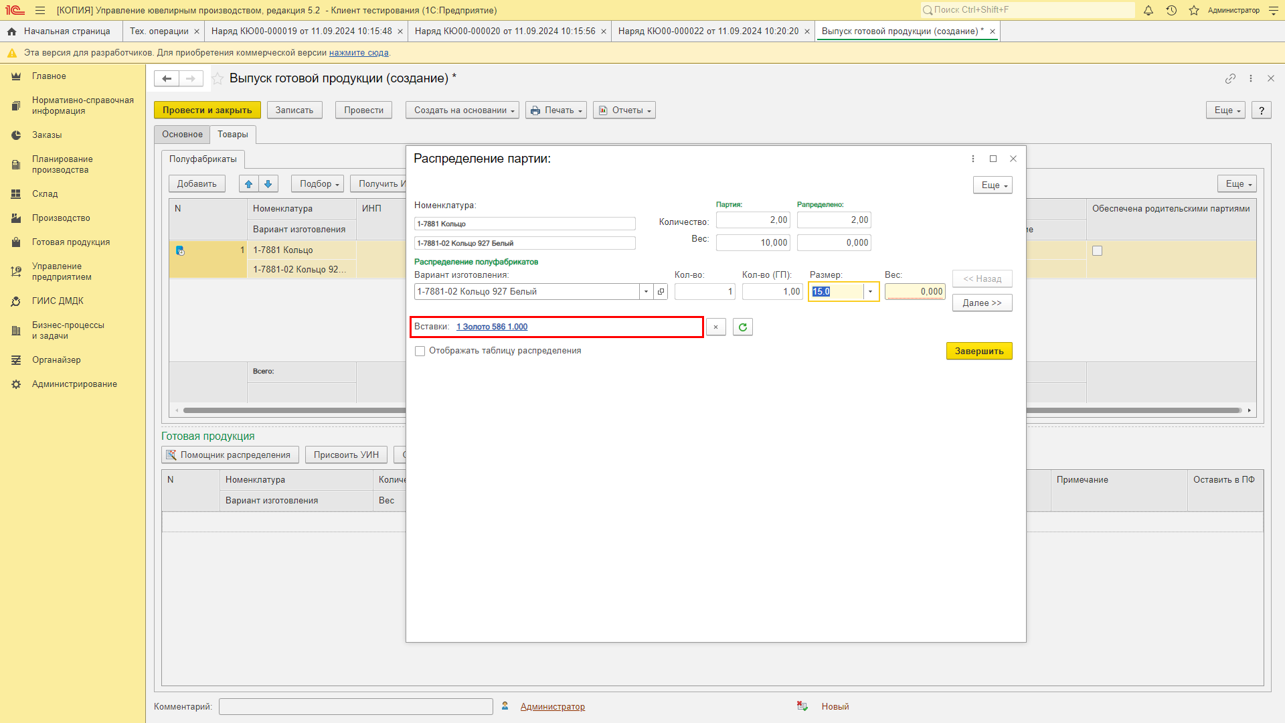Switch to Основное tab
The width and height of the screenshot is (1285, 723).
[x=182, y=135]
